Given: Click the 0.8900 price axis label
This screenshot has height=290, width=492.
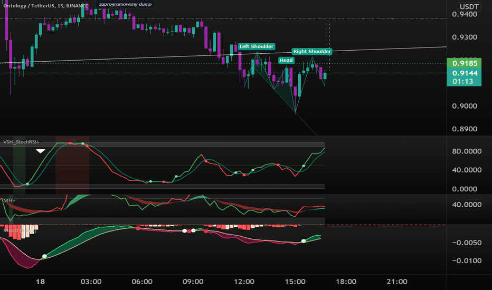Looking at the screenshot, I should 465,129.
